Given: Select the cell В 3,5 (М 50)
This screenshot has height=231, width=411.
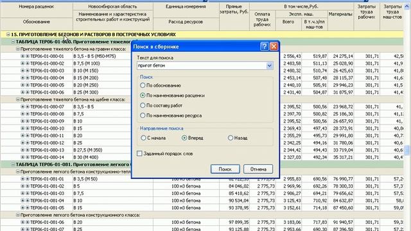Looking at the screenshot, I should pyautogui.click(x=85, y=179).
